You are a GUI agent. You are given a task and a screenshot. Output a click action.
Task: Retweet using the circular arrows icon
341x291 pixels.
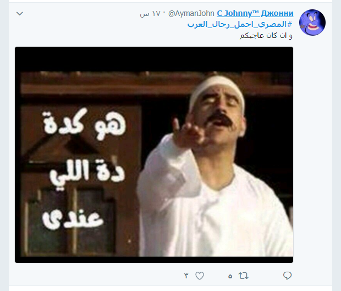pos(244,276)
